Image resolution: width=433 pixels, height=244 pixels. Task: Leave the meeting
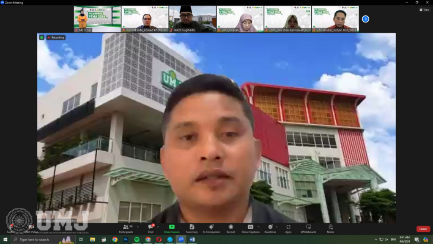click(x=423, y=229)
